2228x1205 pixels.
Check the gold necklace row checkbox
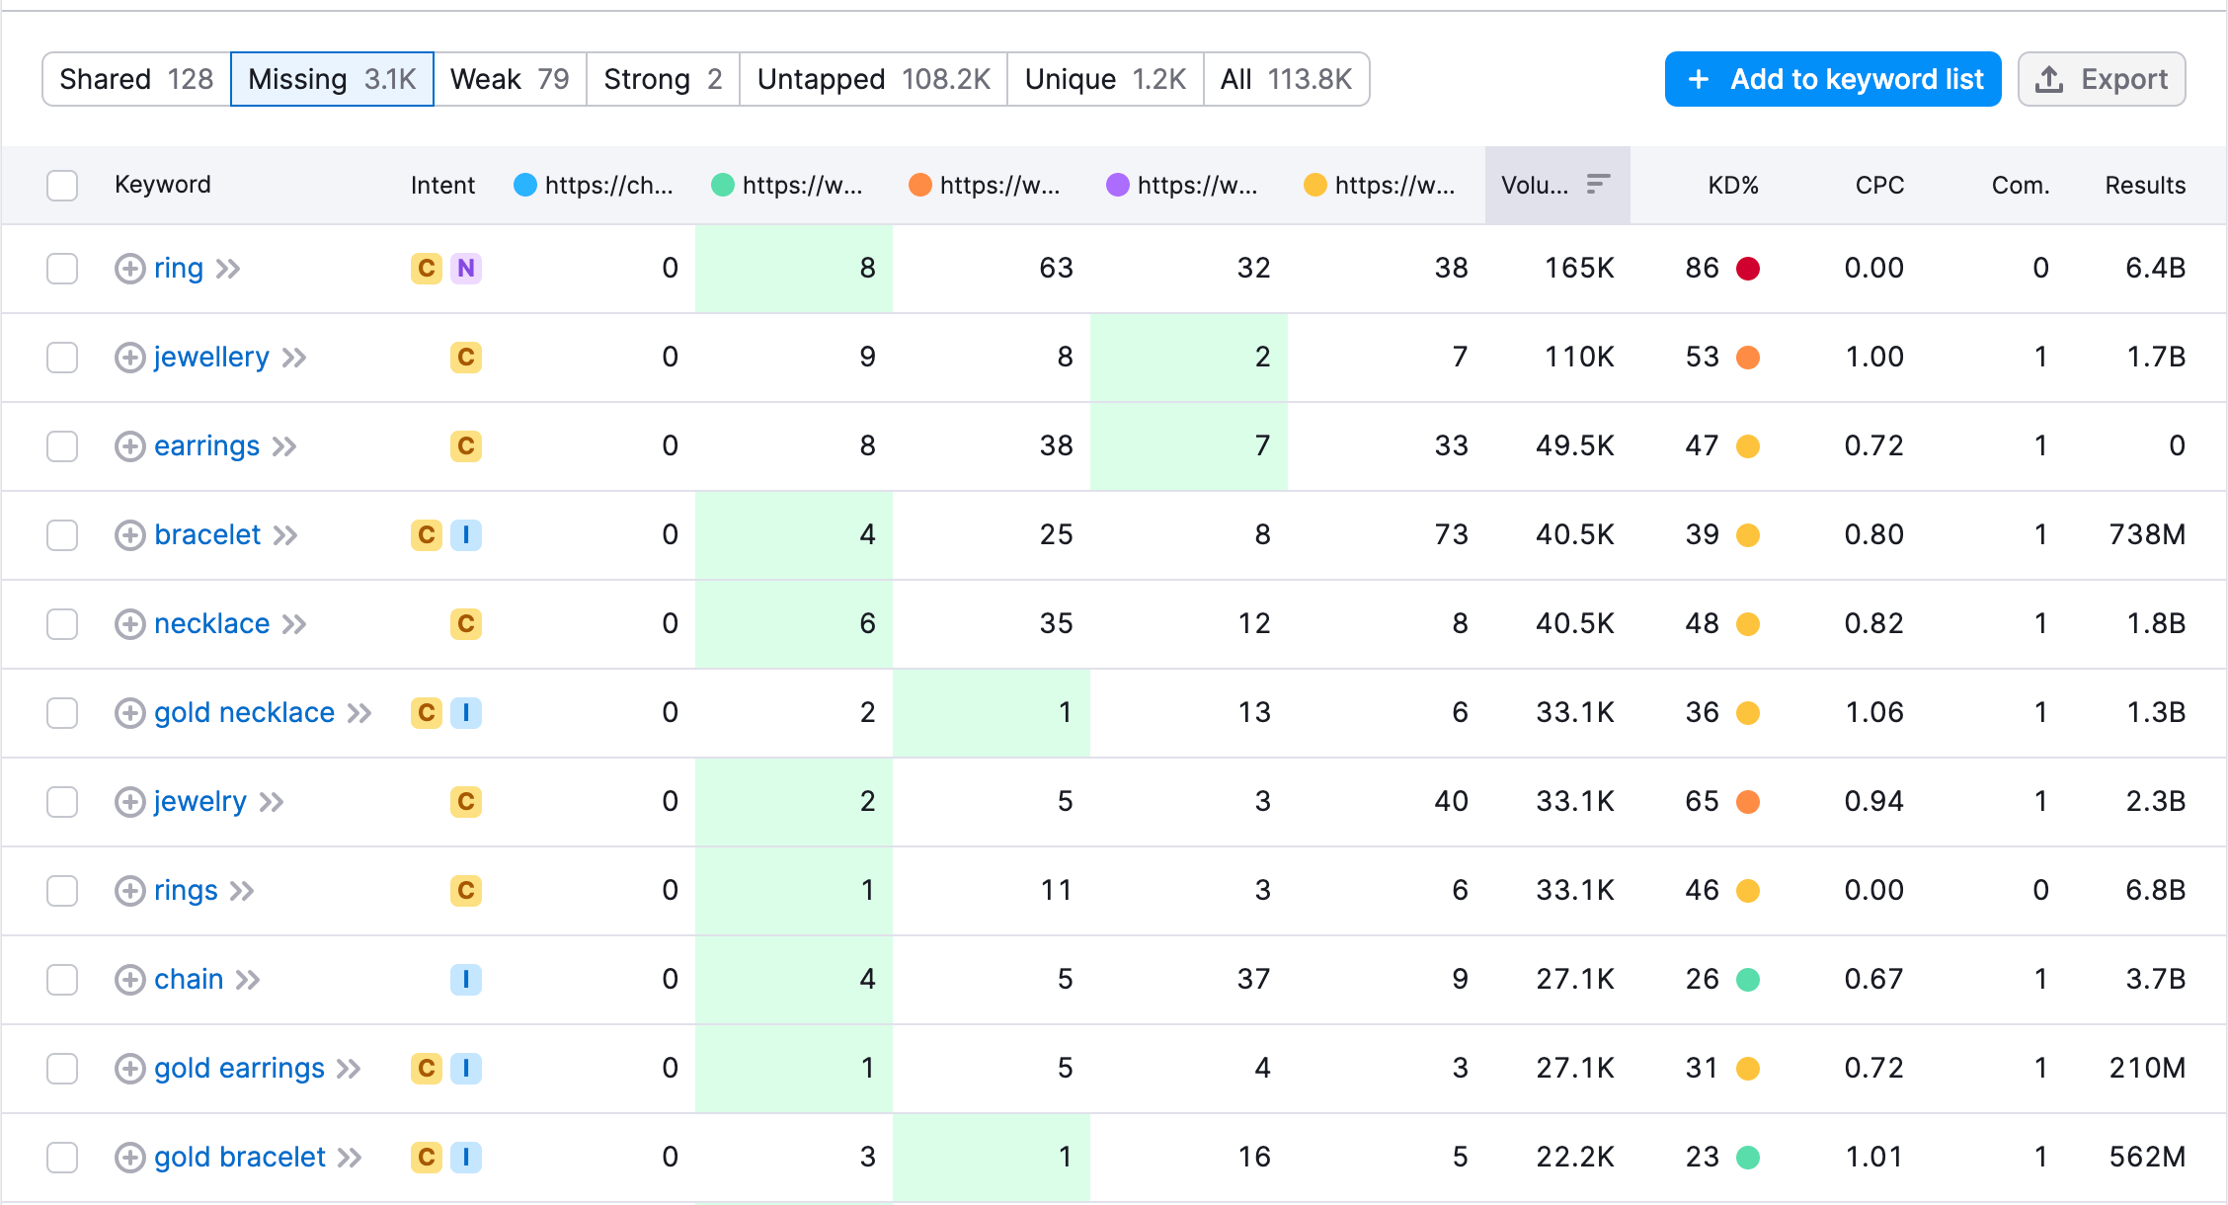[x=61, y=712]
